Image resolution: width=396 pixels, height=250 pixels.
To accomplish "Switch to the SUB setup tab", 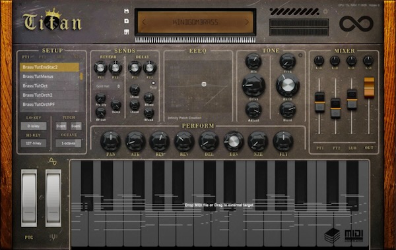I will (x=61, y=57).
